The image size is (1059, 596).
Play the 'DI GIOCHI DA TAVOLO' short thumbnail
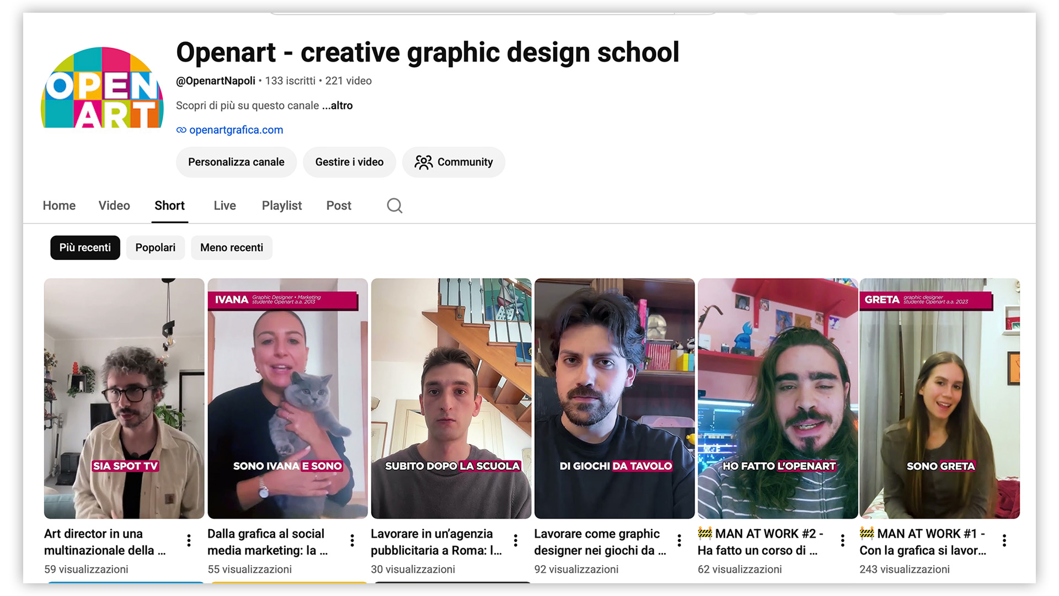tap(614, 398)
